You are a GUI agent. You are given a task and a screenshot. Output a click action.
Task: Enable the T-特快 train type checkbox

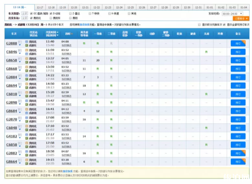90,13
